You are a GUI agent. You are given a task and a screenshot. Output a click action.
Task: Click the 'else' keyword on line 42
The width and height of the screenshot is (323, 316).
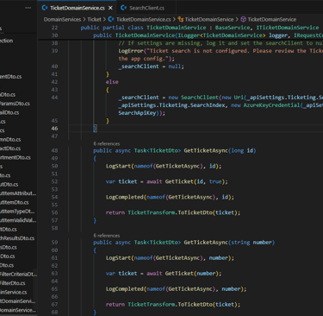point(112,82)
